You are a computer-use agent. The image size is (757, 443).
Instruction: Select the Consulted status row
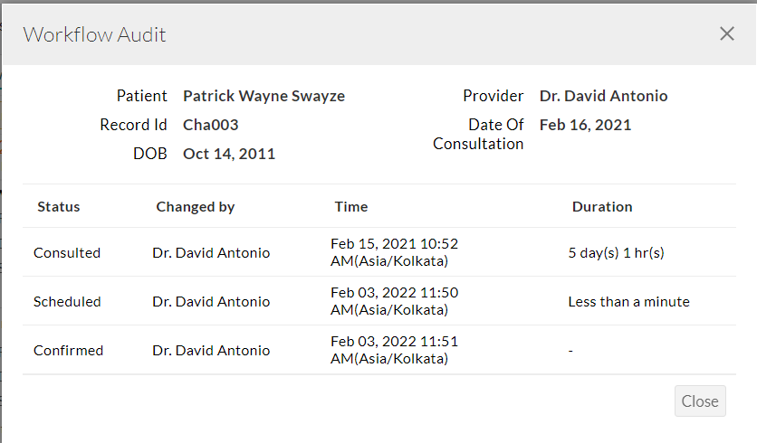[67, 253]
